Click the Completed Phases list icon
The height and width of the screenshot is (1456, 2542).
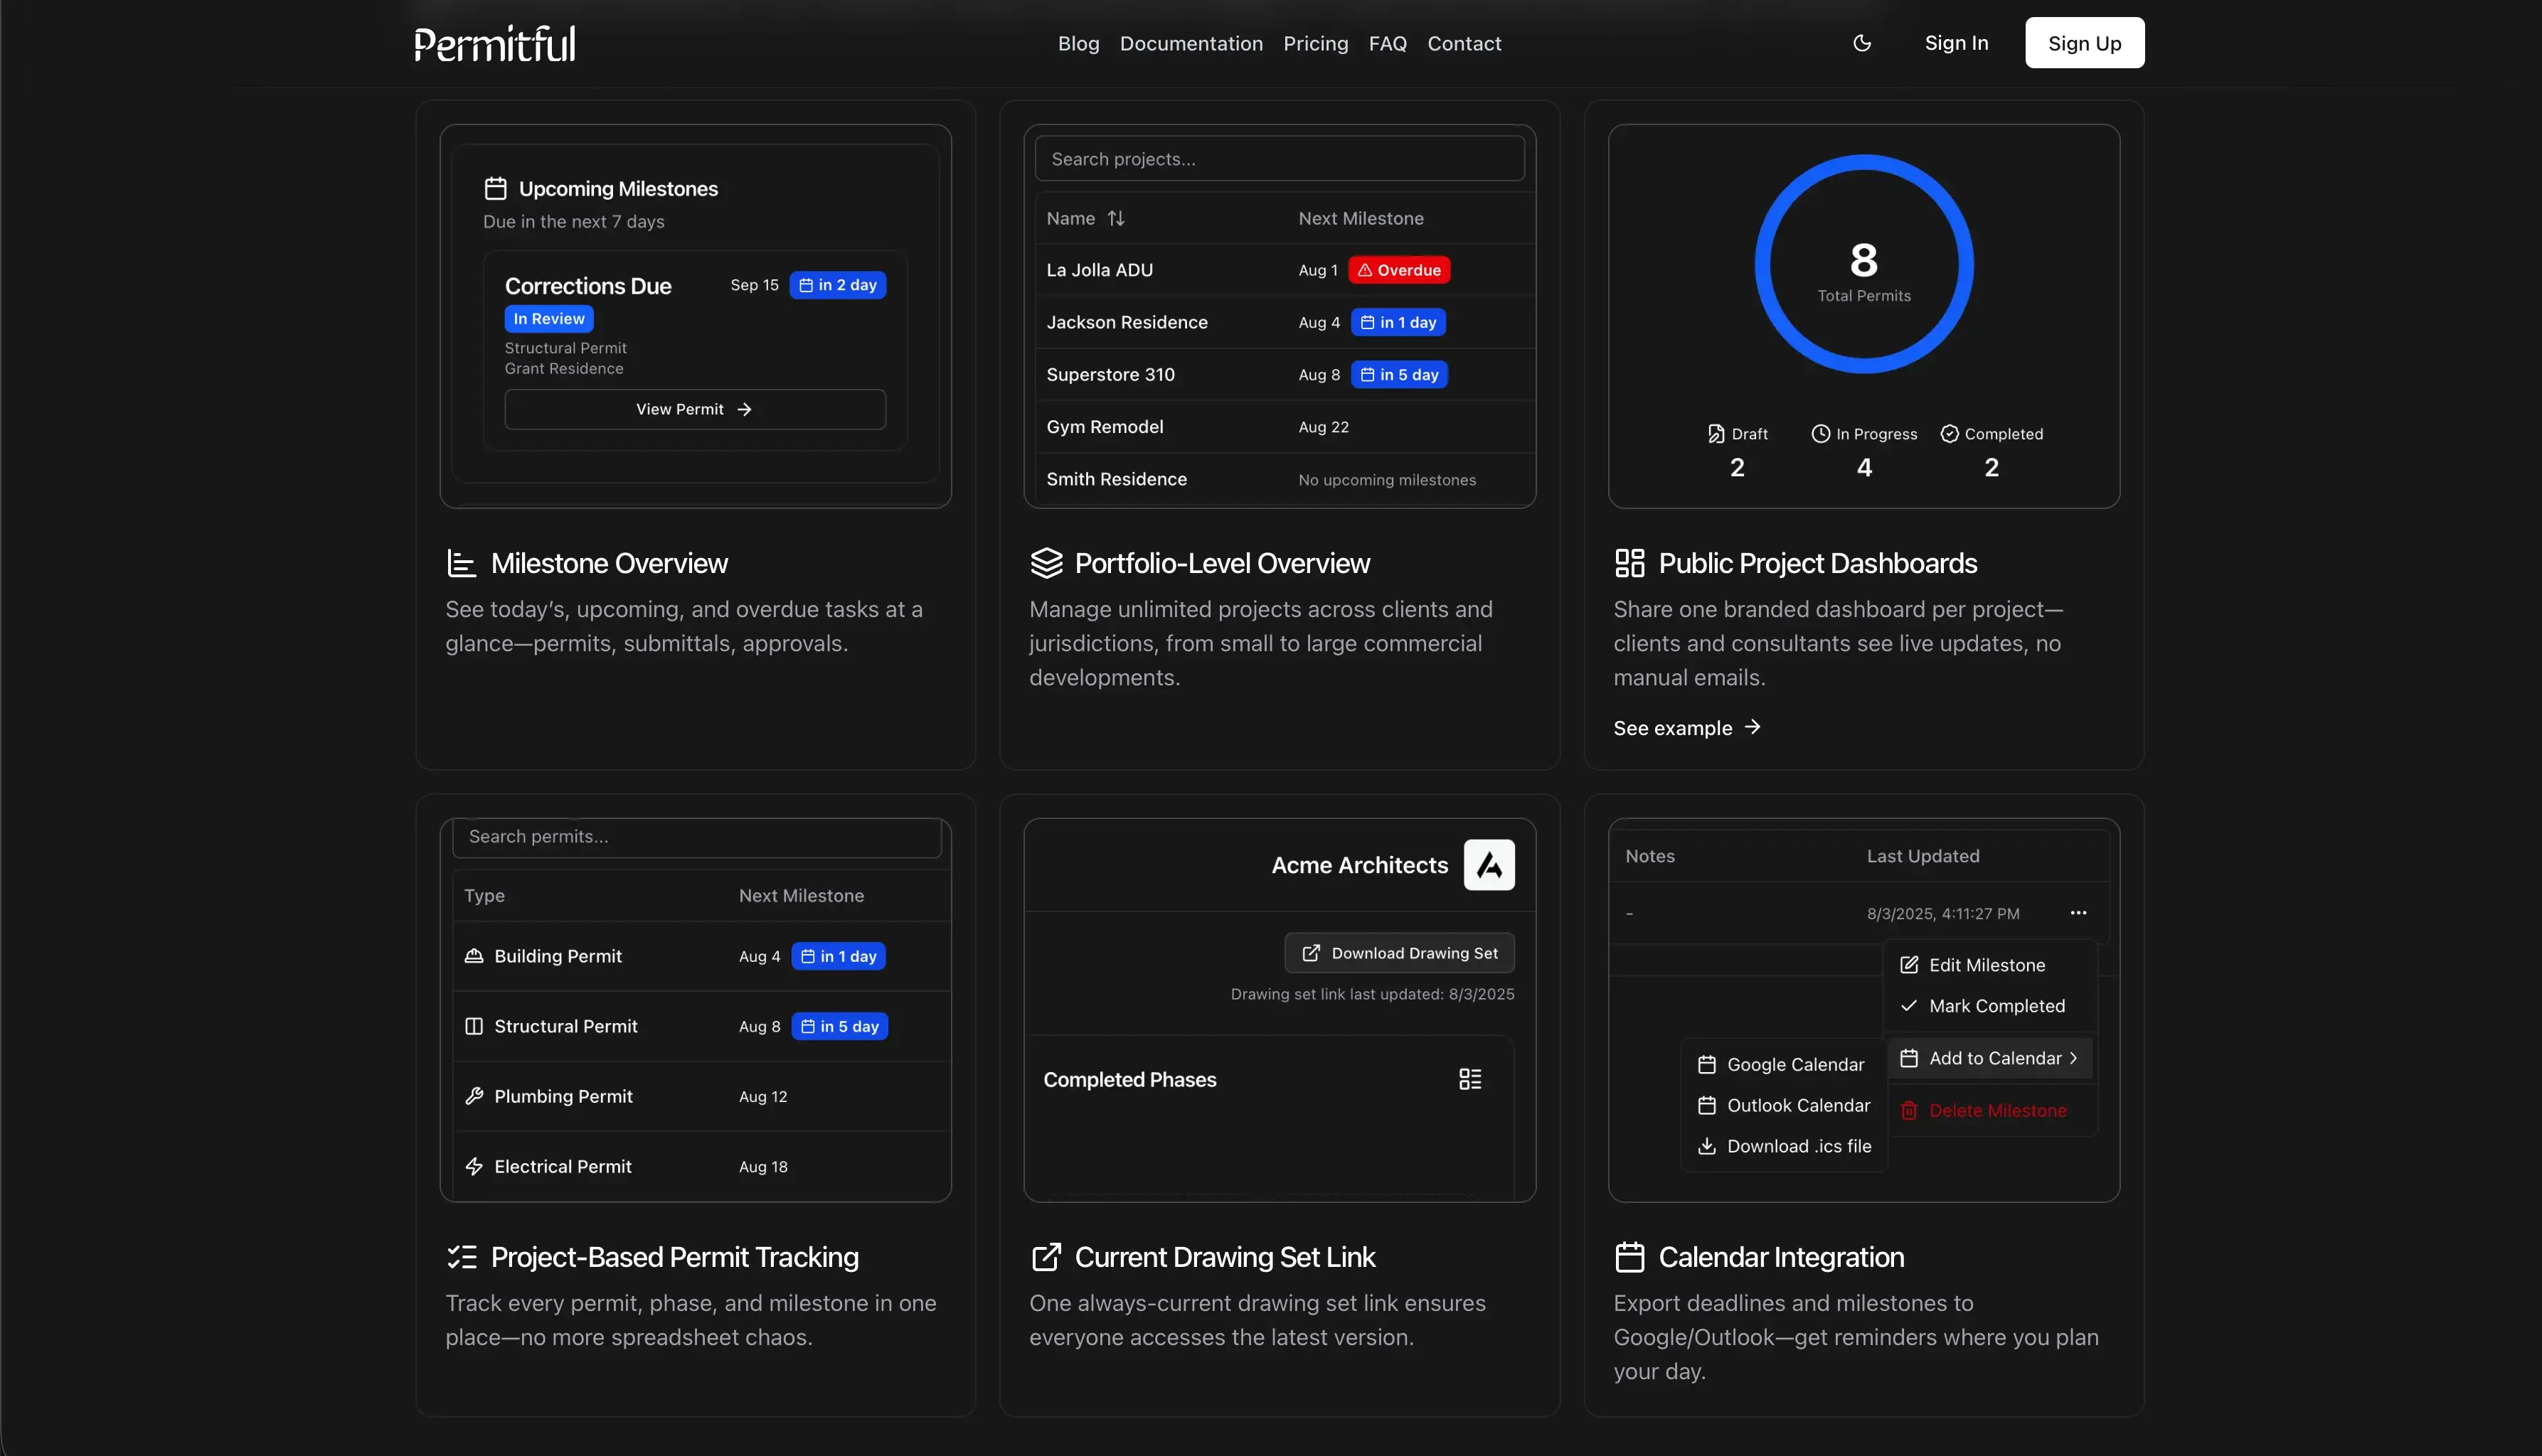(1469, 1079)
